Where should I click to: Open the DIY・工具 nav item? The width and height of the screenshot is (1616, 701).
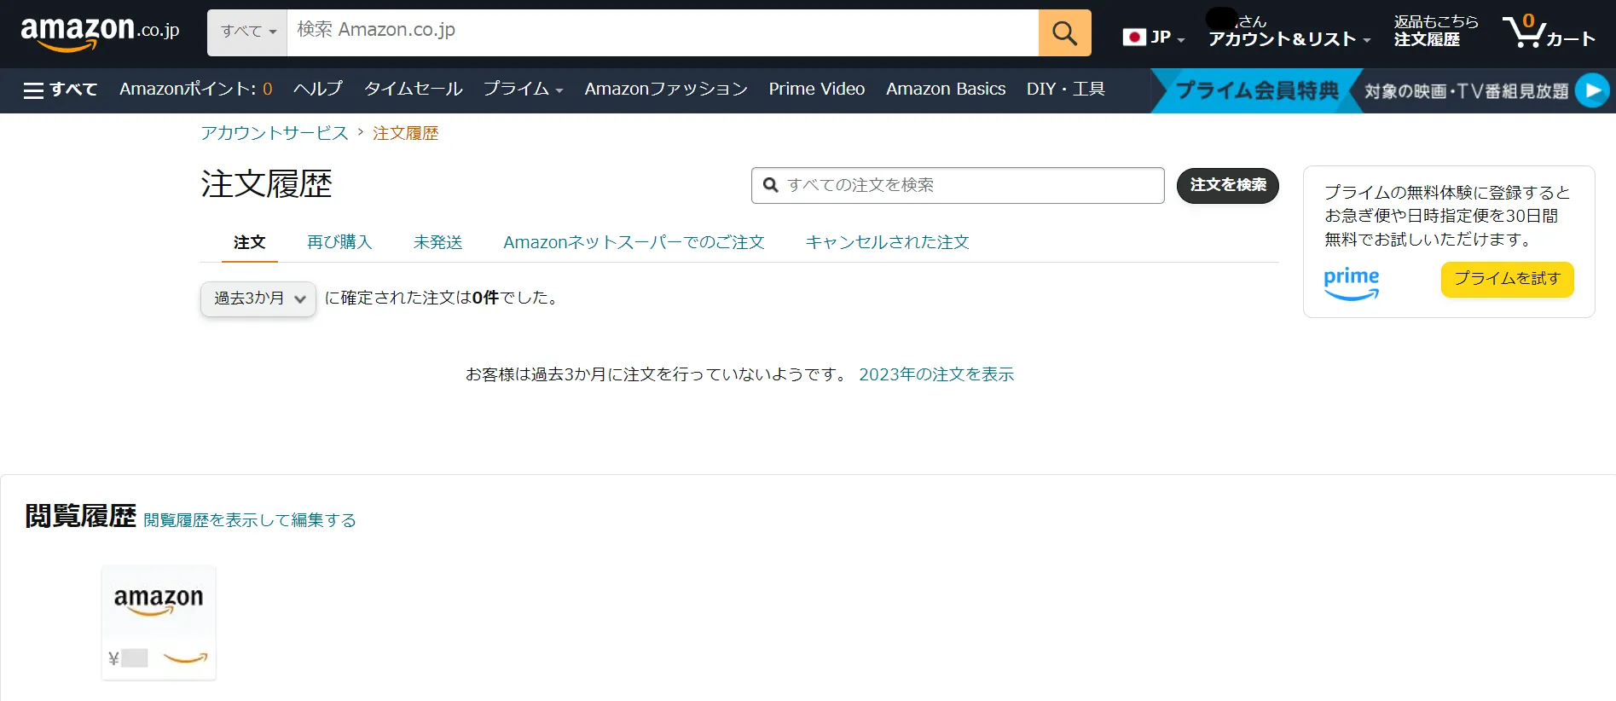[1066, 89]
